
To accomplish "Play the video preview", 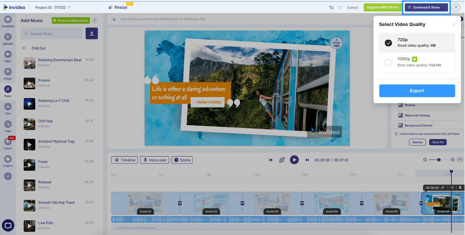I will (294, 160).
